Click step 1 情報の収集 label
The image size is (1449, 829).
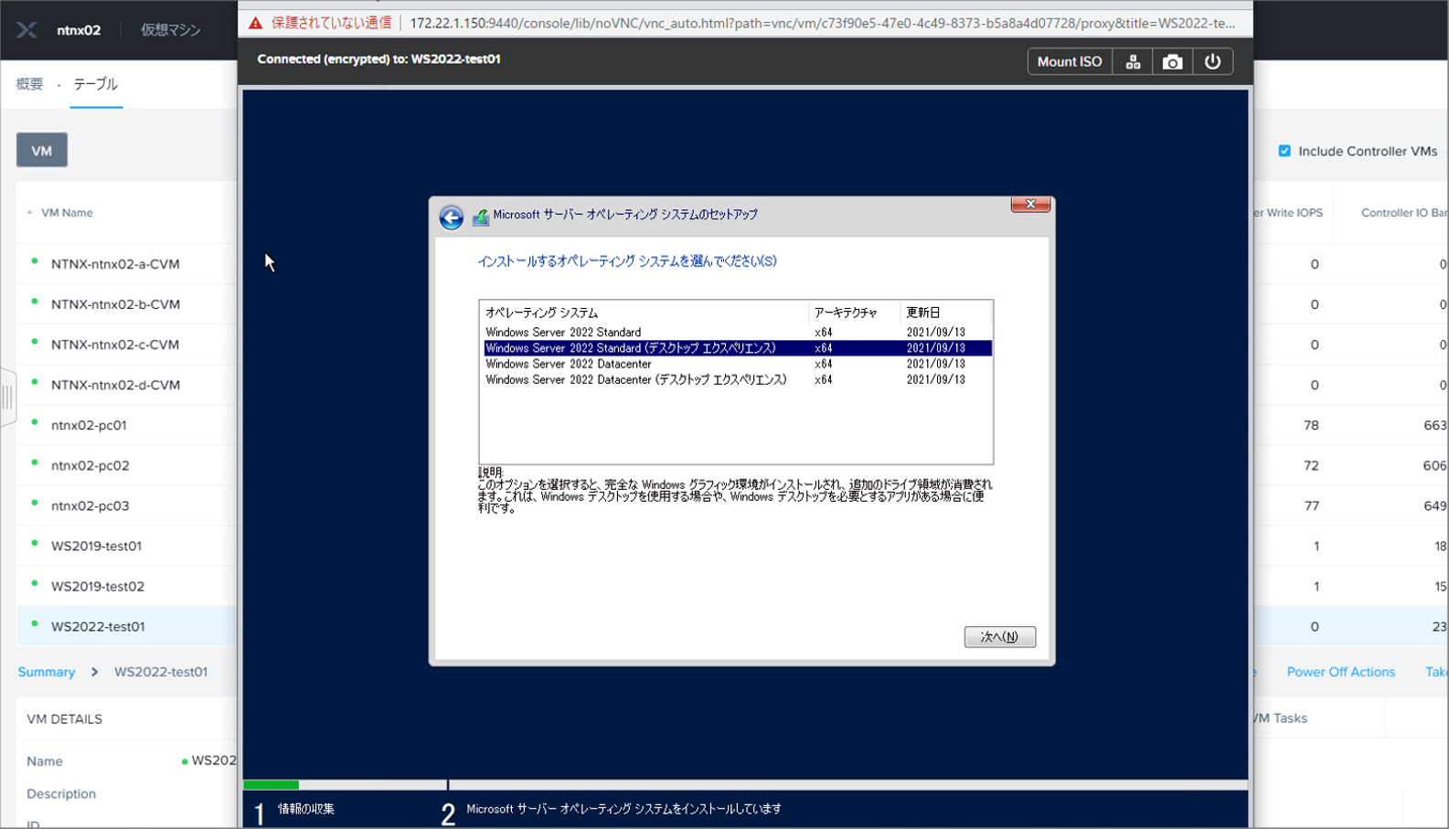pyautogui.click(x=306, y=809)
